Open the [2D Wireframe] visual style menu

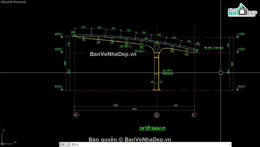(17, 2)
